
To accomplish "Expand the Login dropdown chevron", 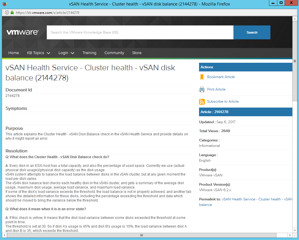I will tap(73, 53).
